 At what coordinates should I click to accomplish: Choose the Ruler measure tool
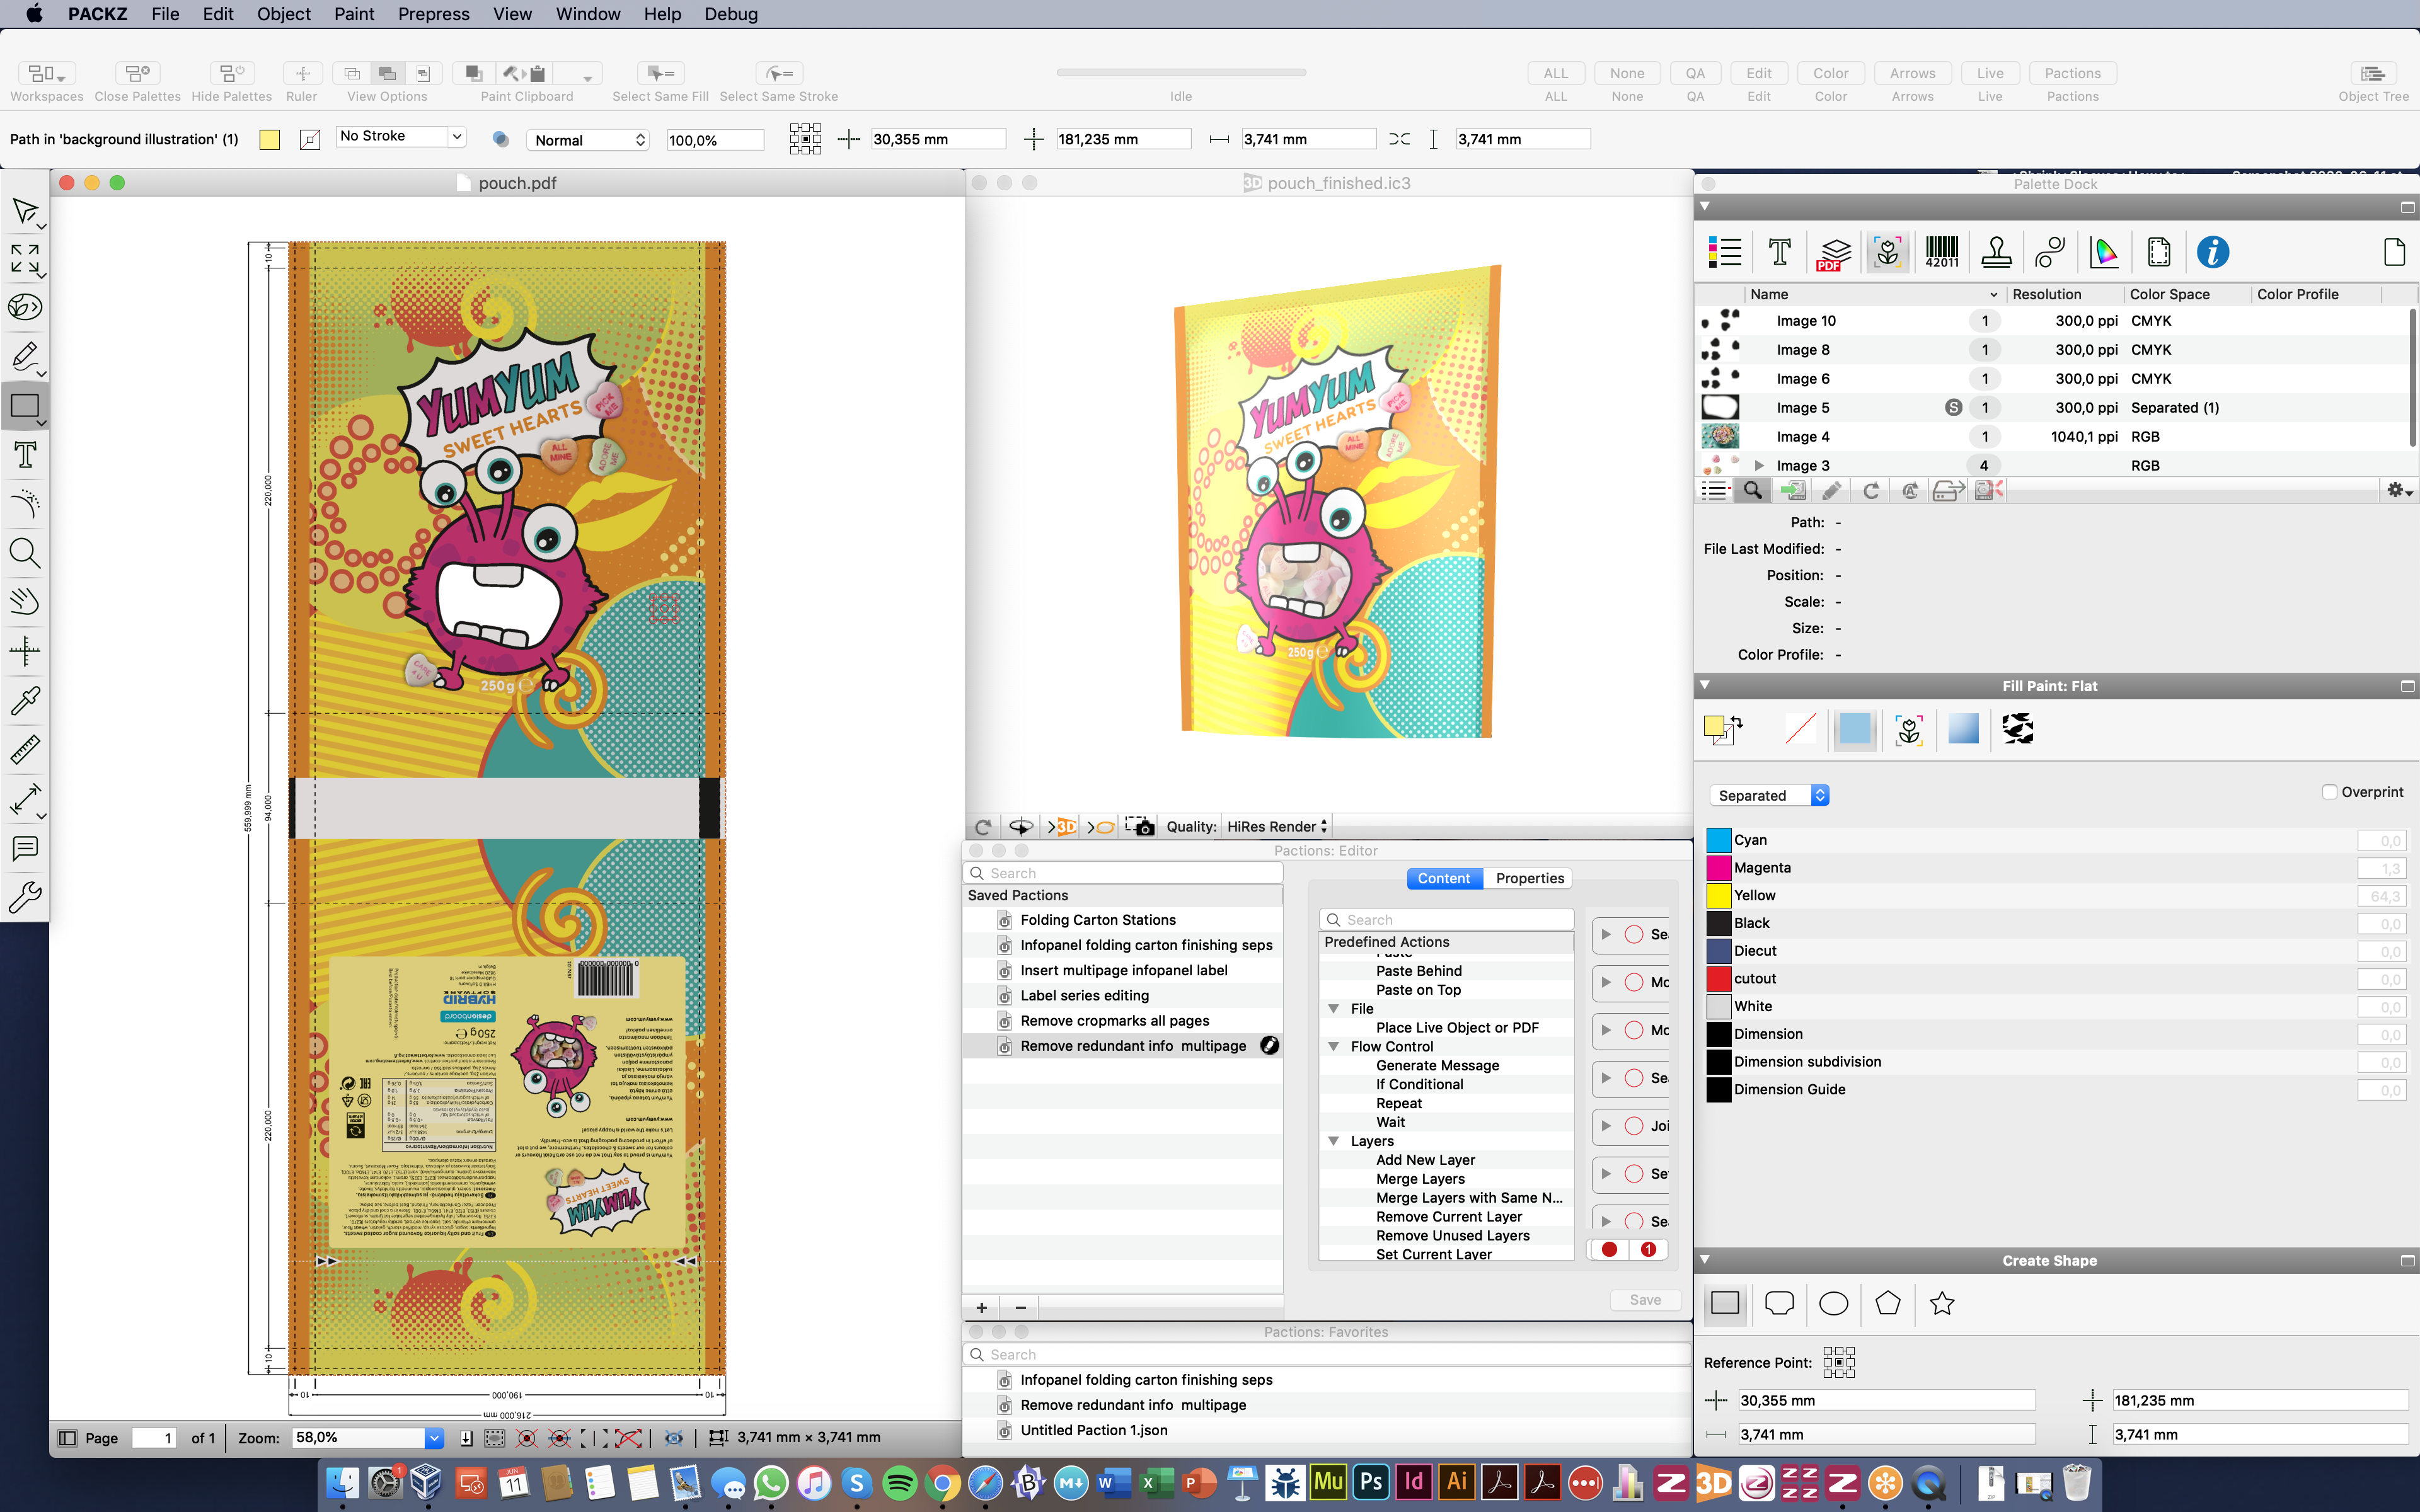(x=25, y=749)
